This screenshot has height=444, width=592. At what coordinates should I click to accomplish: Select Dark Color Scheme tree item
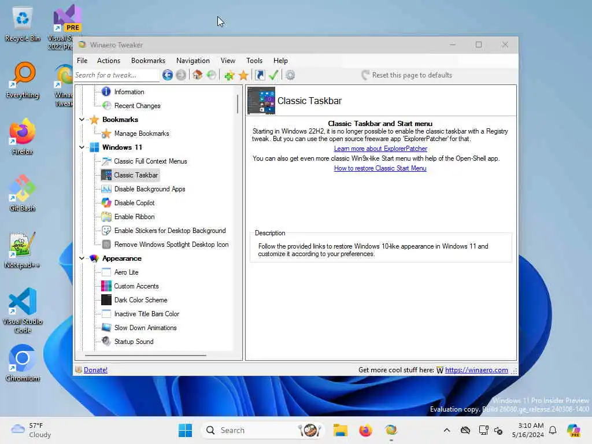(141, 300)
